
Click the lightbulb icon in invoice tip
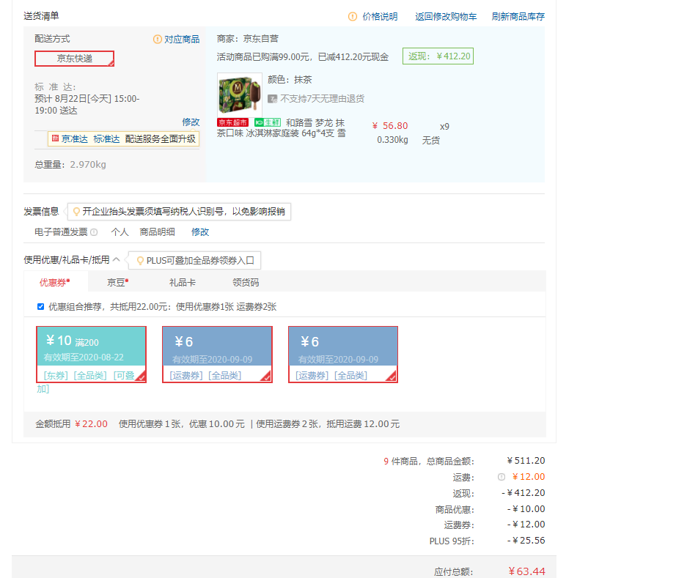coord(76,212)
